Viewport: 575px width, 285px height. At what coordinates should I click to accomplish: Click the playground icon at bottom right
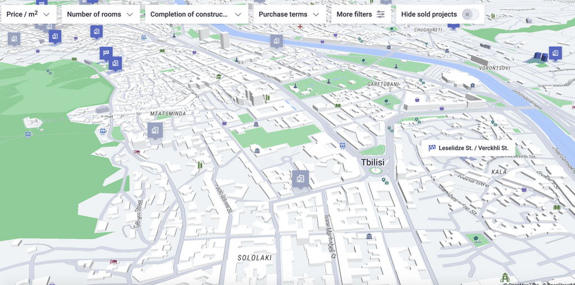(505, 278)
